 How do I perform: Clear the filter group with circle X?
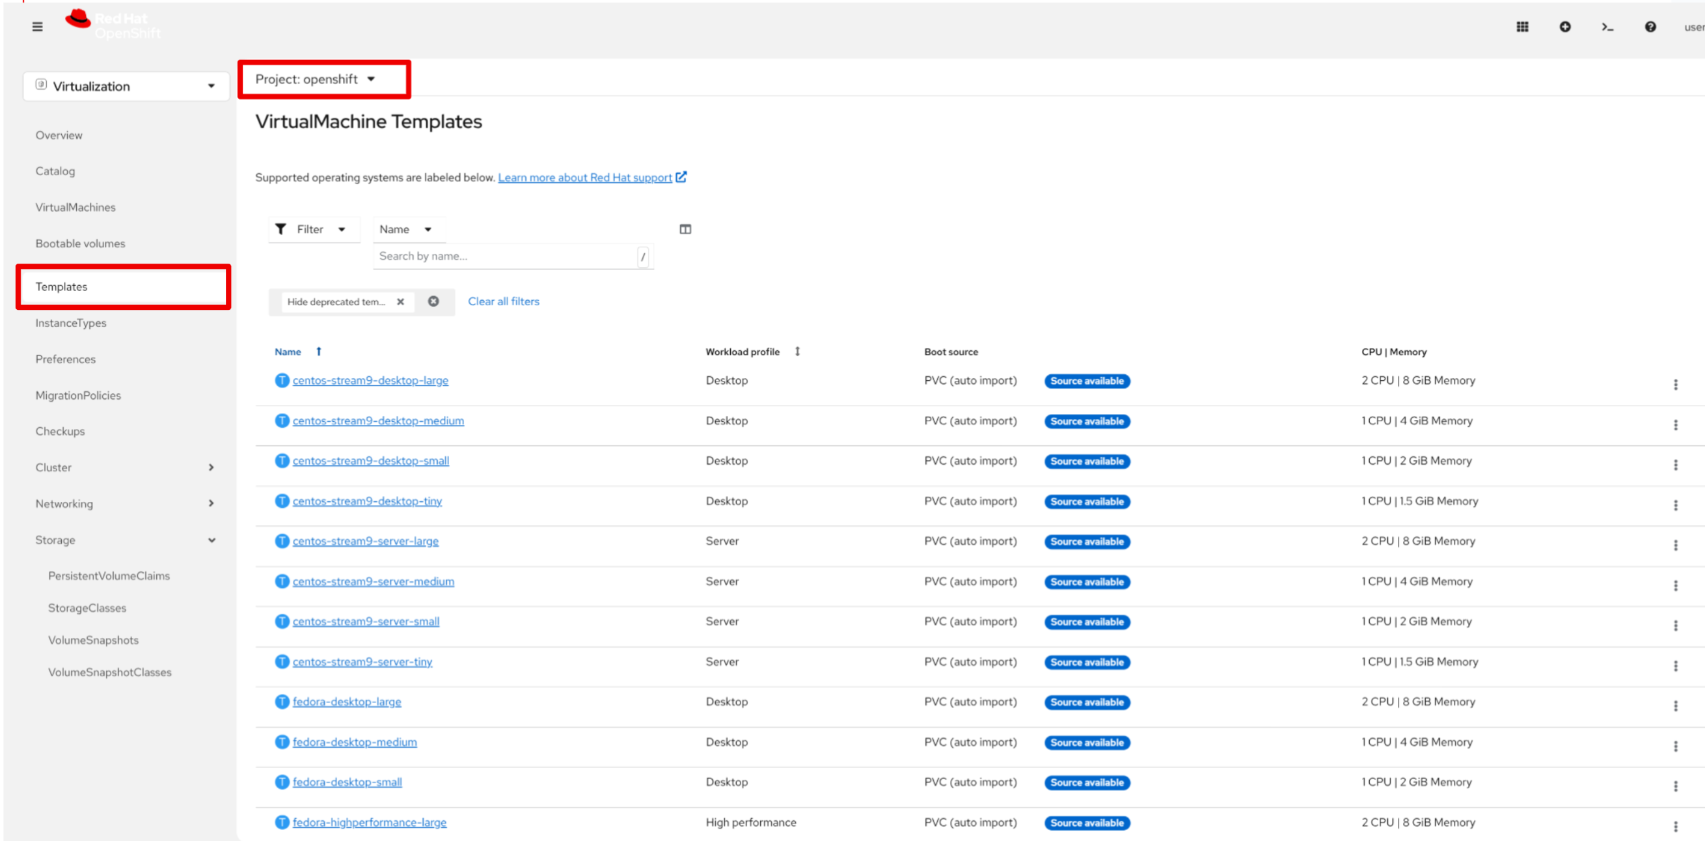433,301
